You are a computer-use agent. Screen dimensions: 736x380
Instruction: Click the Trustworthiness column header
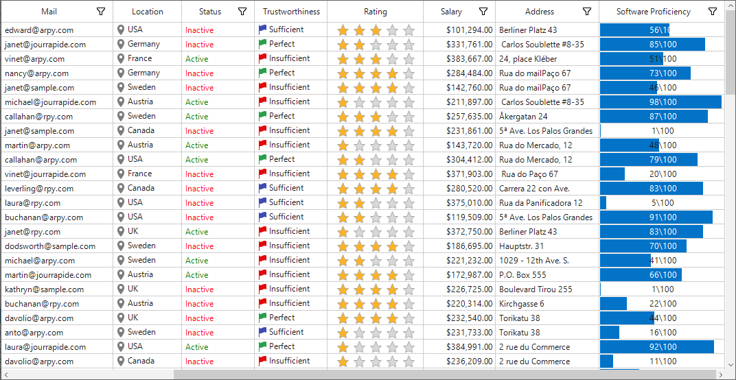click(x=291, y=12)
